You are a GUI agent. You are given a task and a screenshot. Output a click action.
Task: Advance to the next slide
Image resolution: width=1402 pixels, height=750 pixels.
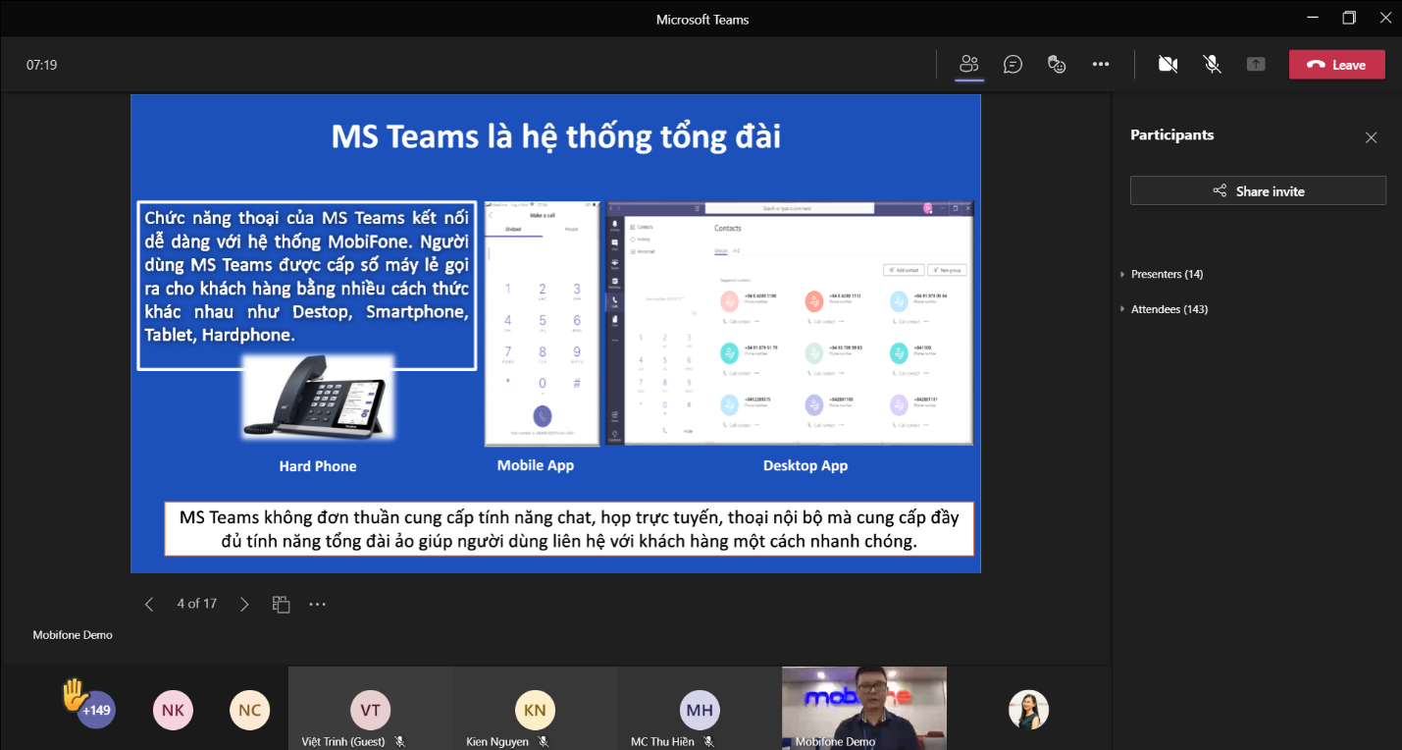tap(244, 604)
